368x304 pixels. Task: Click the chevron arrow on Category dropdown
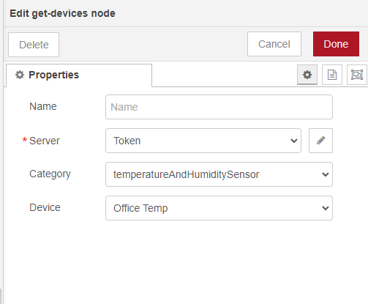(326, 174)
